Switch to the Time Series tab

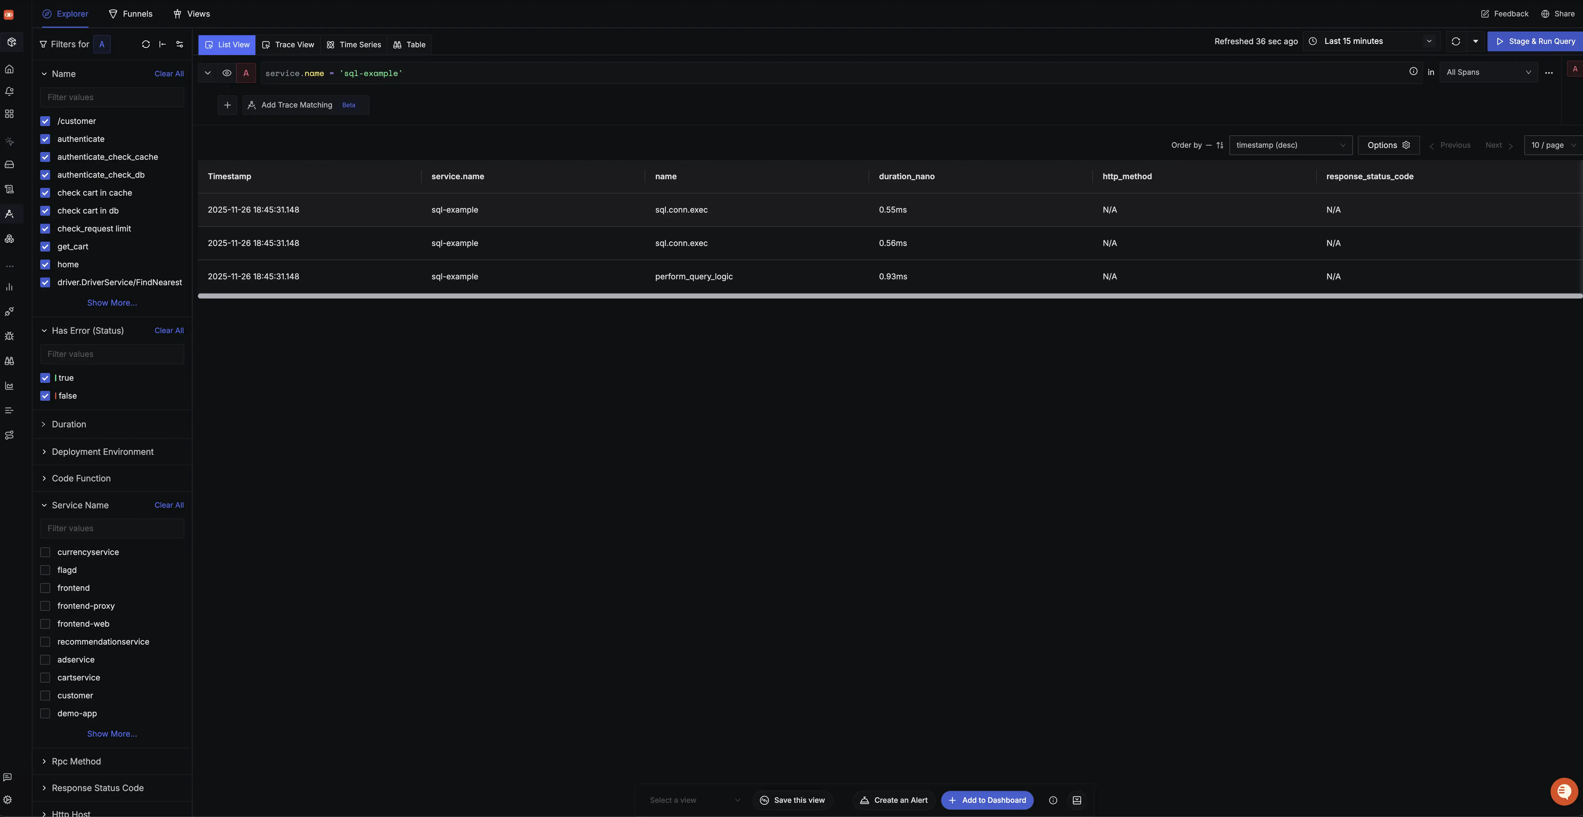353,44
